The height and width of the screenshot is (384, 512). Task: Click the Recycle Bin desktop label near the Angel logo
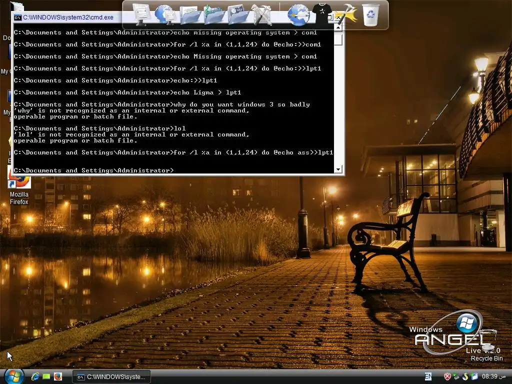[486, 358]
